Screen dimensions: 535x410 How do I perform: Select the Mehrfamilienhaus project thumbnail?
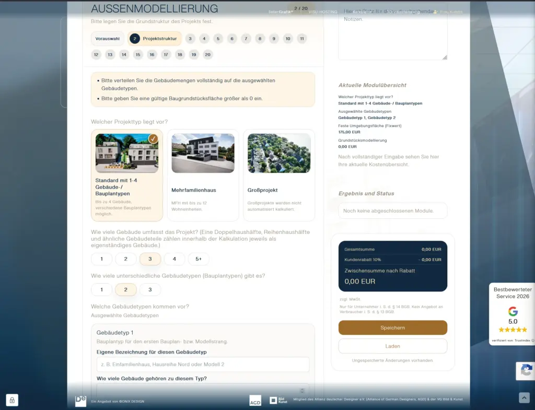(x=203, y=153)
